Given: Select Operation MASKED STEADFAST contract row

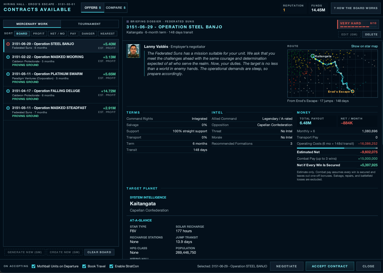Looking at the screenshot, I should (x=61, y=112).
